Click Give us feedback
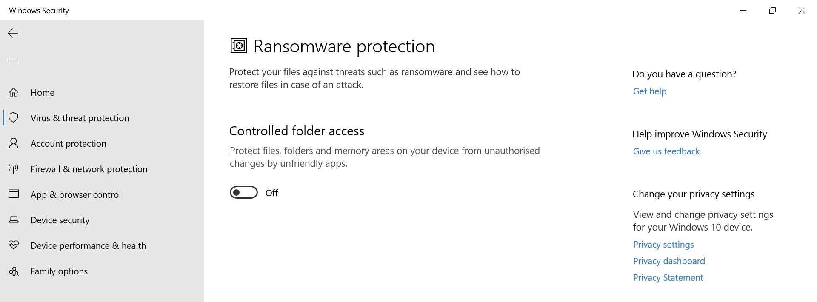The image size is (817, 302). (x=666, y=151)
